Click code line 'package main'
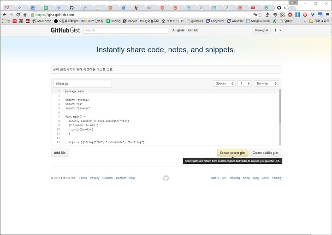Screen dimensions: 332x235 coord(75,91)
